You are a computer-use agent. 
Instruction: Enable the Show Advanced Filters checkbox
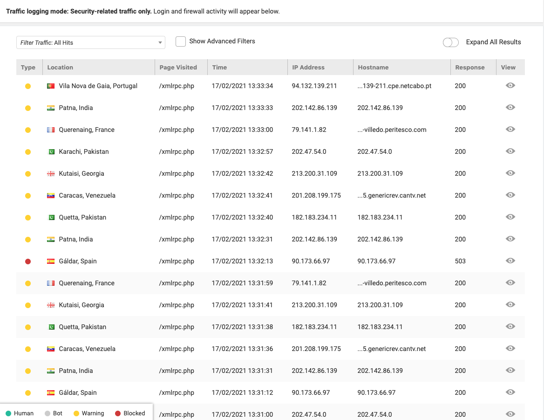[180, 41]
